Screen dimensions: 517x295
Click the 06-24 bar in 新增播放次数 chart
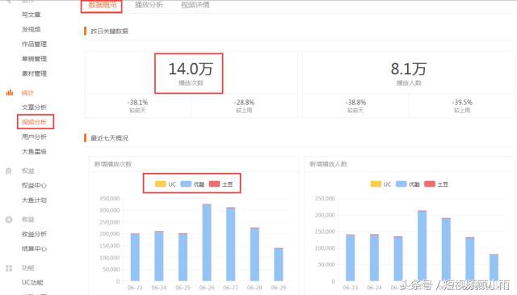[159, 256]
